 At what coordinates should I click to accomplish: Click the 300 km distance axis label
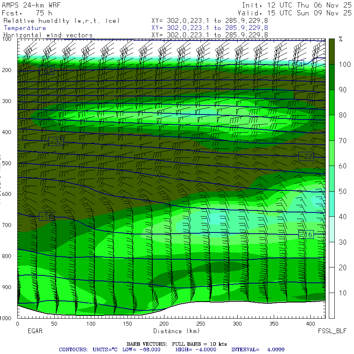(x=237, y=324)
